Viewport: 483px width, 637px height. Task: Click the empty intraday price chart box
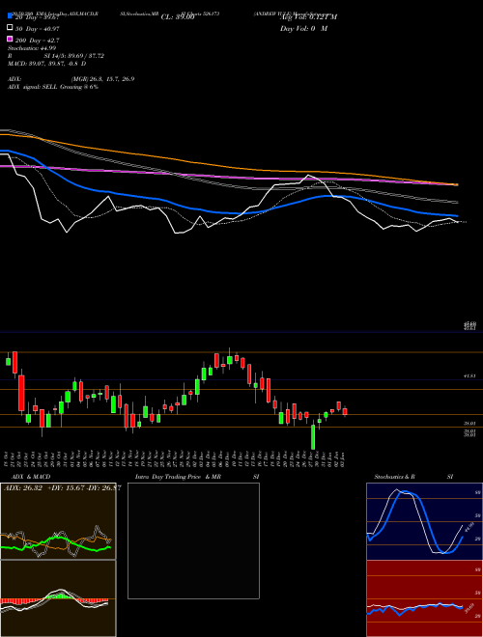click(193, 540)
